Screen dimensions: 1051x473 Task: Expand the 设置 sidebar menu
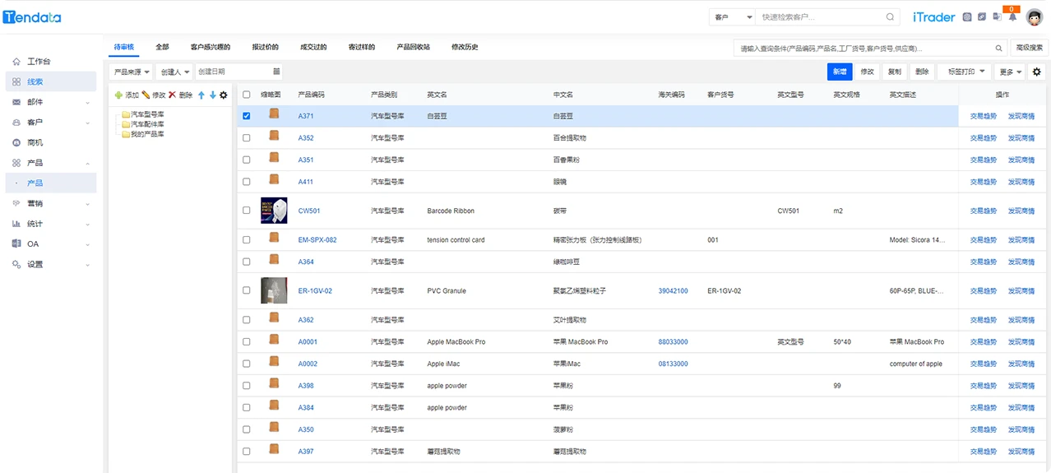(51, 264)
